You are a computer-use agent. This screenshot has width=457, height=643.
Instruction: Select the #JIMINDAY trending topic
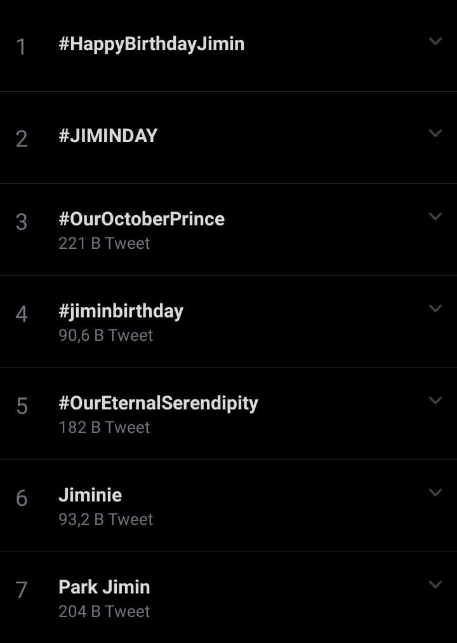tap(108, 136)
